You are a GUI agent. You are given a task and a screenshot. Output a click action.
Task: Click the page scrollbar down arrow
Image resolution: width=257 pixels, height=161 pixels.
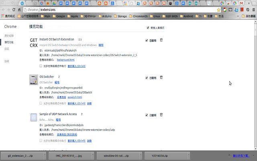pos(255,149)
